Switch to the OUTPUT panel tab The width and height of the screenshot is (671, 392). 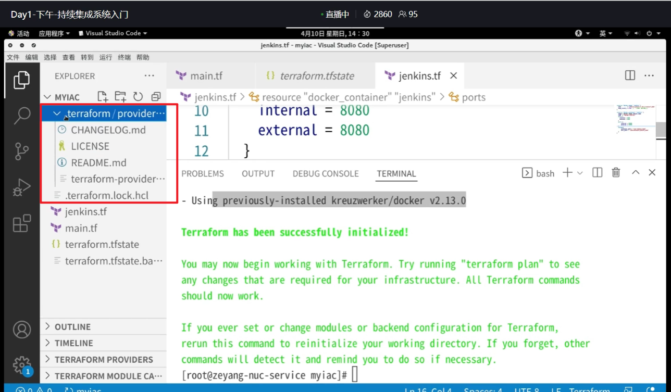[x=258, y=173]
